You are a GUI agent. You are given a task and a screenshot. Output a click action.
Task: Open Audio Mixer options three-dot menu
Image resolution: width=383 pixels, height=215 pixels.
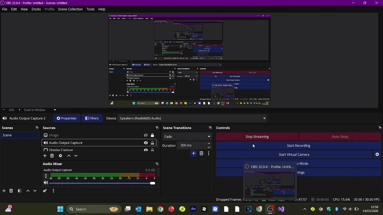point(53,191)
